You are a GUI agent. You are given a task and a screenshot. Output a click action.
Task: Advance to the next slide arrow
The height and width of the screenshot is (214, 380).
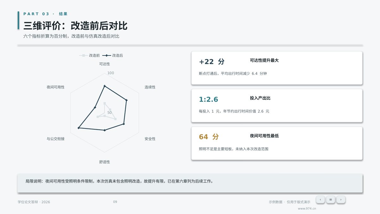(341, 199)
